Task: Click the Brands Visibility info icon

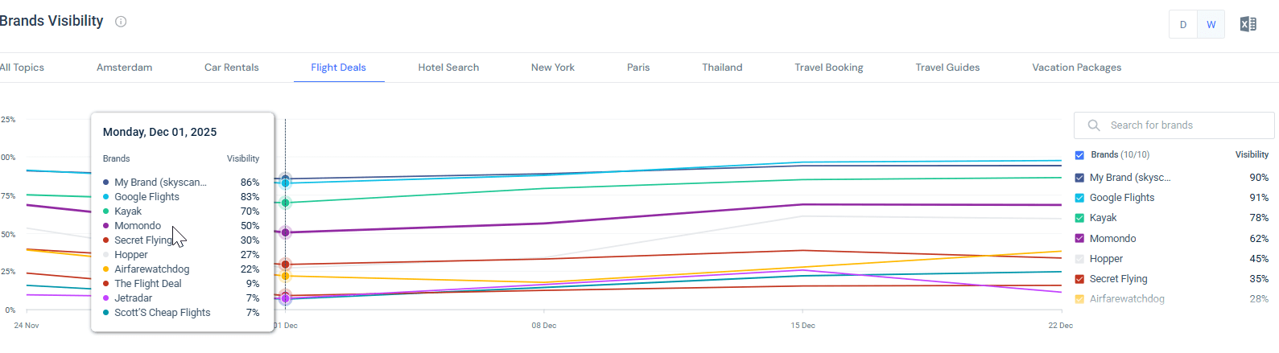Action: click(x=121, y=22)
